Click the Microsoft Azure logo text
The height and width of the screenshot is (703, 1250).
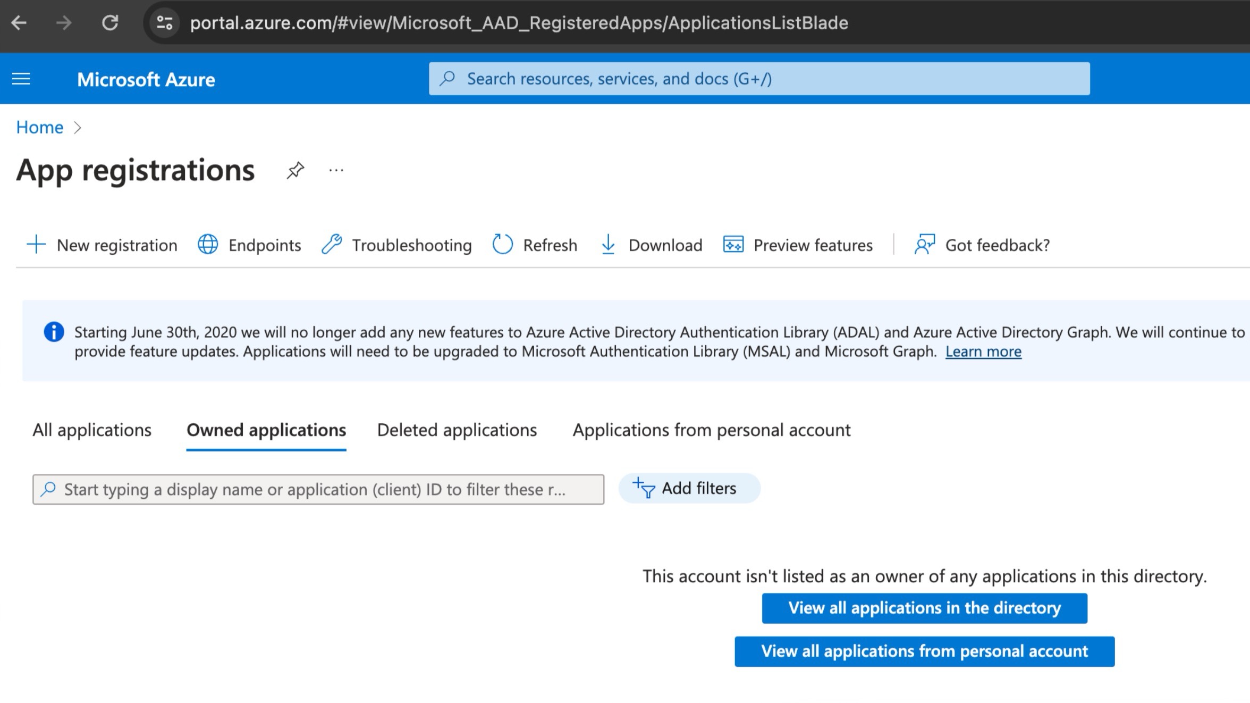coord(146,80)
